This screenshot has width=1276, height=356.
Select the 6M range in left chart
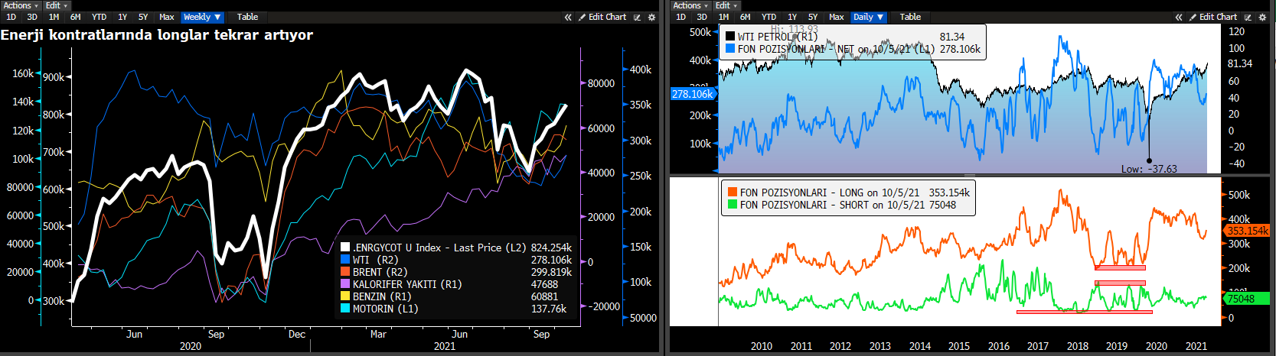tap(75, 17)
